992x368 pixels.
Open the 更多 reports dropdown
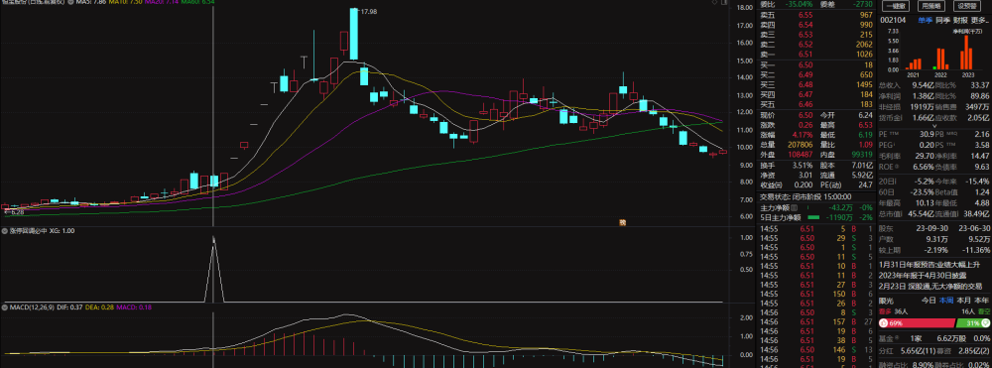(x=979, y=20)
